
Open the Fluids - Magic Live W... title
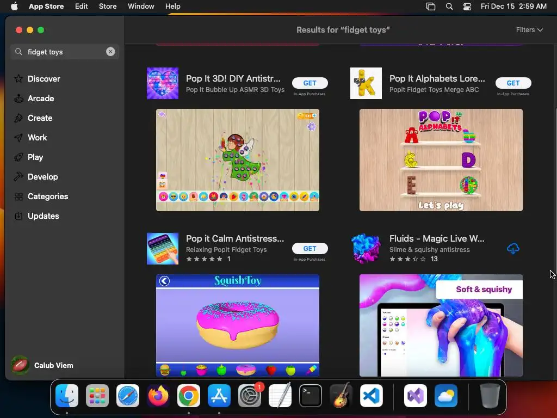pyautogui.click(x=437, y=238)
